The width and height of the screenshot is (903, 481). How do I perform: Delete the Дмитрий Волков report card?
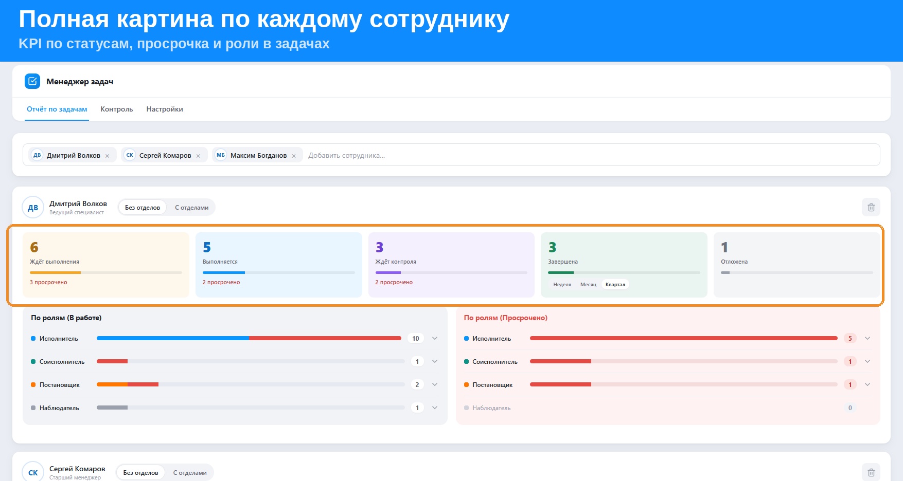(x=871, y=207)
